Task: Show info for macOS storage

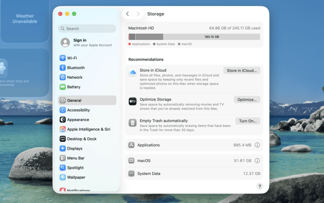Action: 257,160
